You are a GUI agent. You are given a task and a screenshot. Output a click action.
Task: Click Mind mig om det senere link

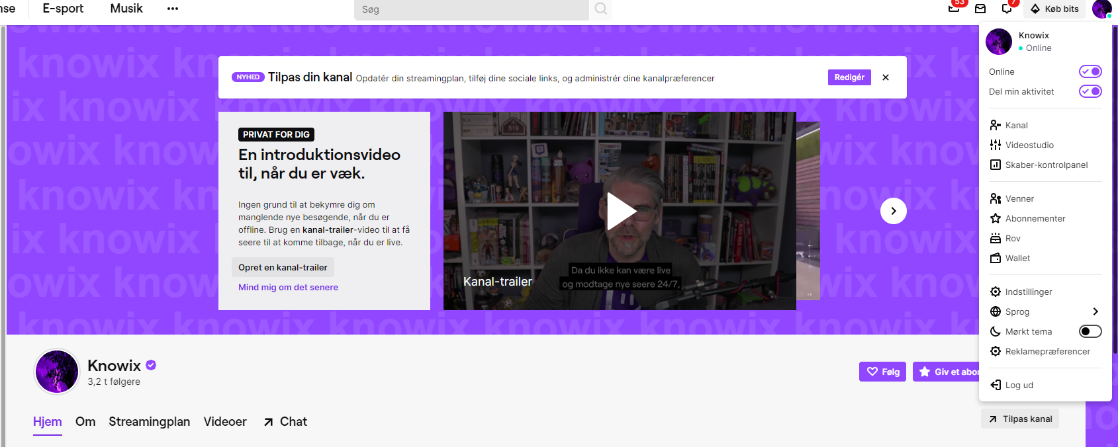tap(288, 287)
